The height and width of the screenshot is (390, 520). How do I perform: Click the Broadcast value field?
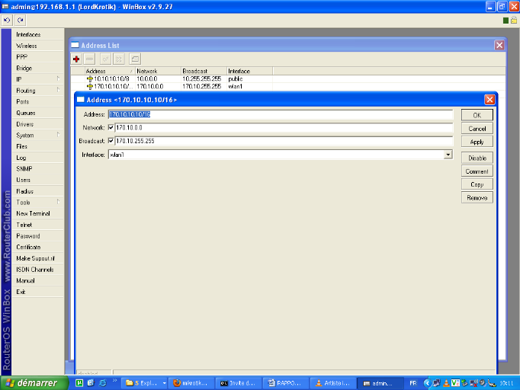(284, 141)
